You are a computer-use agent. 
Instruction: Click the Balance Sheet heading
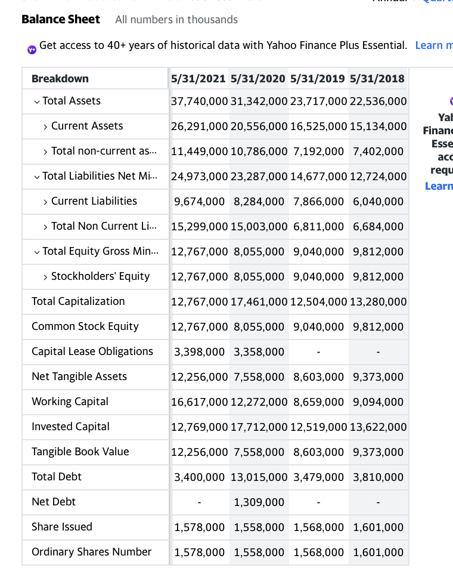60,19
